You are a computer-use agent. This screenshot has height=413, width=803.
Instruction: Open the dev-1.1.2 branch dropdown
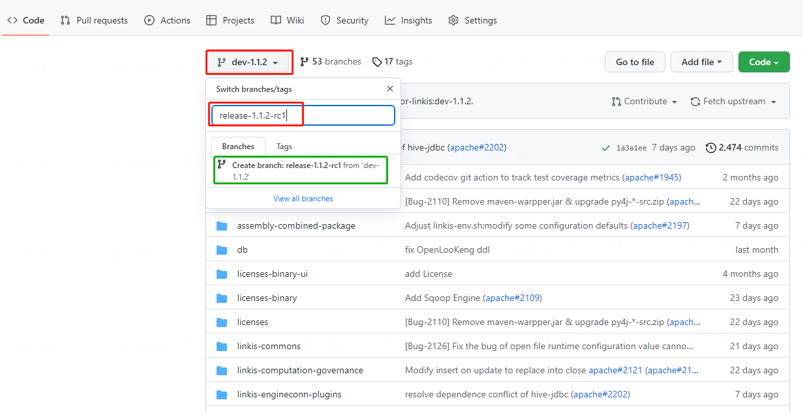(249, 63)
